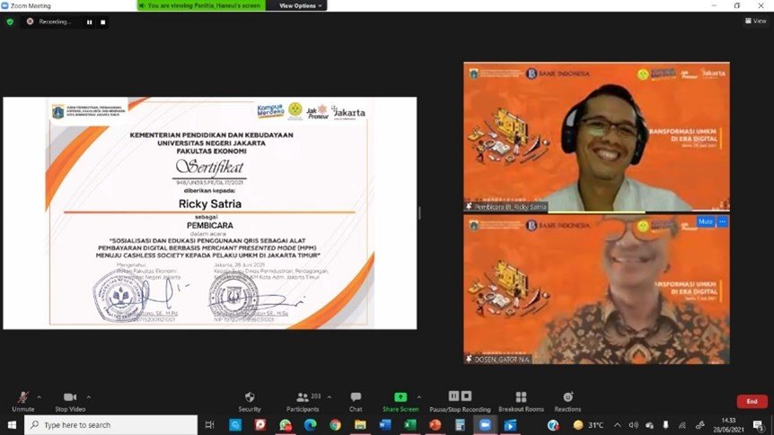Viewport: 774px width, 435px height.
Task: Open Google Chrome from the taskbar
Action: pos(335,424)
